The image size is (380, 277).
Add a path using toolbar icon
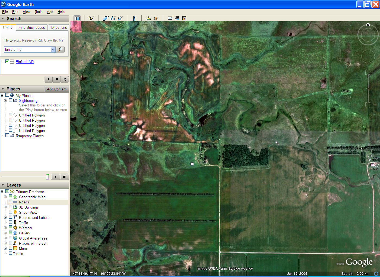pyautogui.click(x=113, y=18)
